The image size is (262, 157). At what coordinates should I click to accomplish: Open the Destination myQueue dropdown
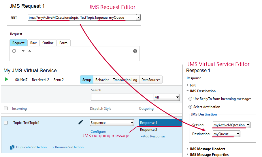coord(238,134)
